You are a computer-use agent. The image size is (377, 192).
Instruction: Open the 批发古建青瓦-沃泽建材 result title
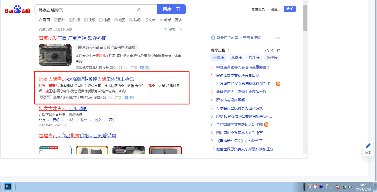pos(86,79)
